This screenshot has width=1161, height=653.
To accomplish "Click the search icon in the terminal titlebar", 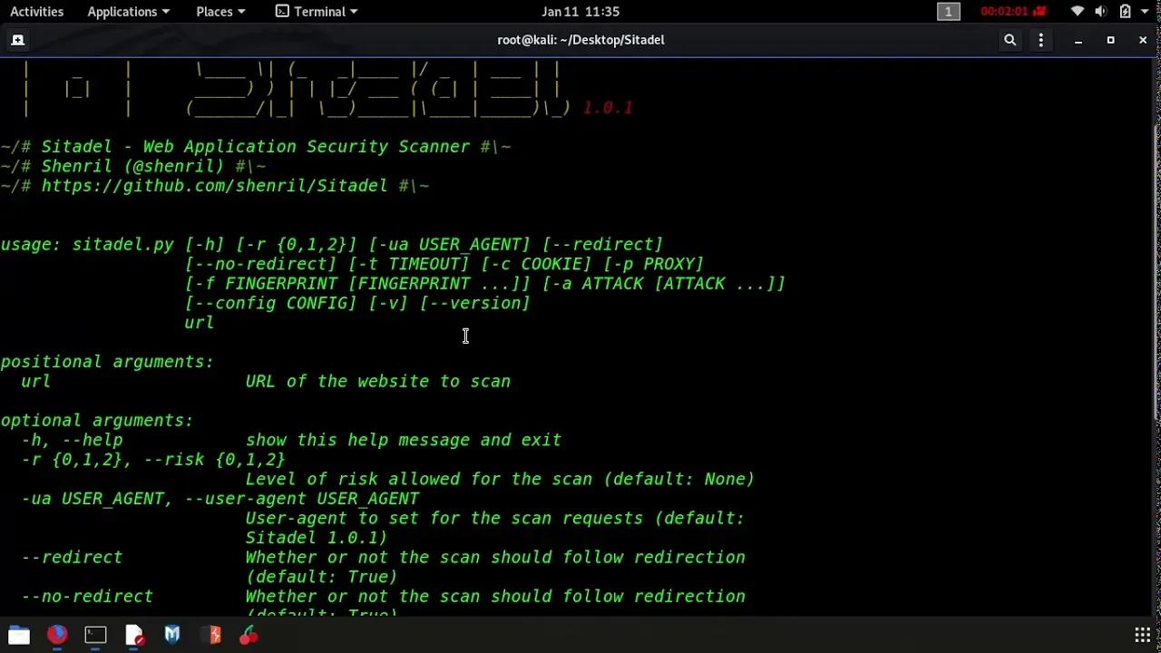I will (x=1010, y=40).
